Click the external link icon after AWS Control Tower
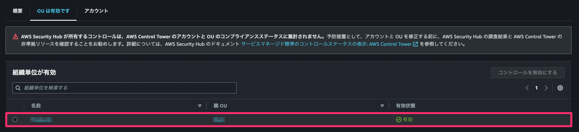The image size is (579, 132). point(415,44)
